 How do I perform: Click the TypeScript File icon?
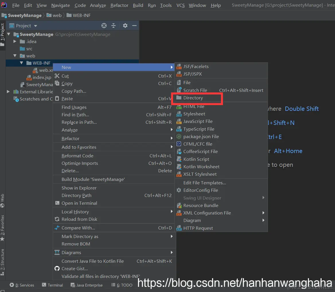point(179,129)
